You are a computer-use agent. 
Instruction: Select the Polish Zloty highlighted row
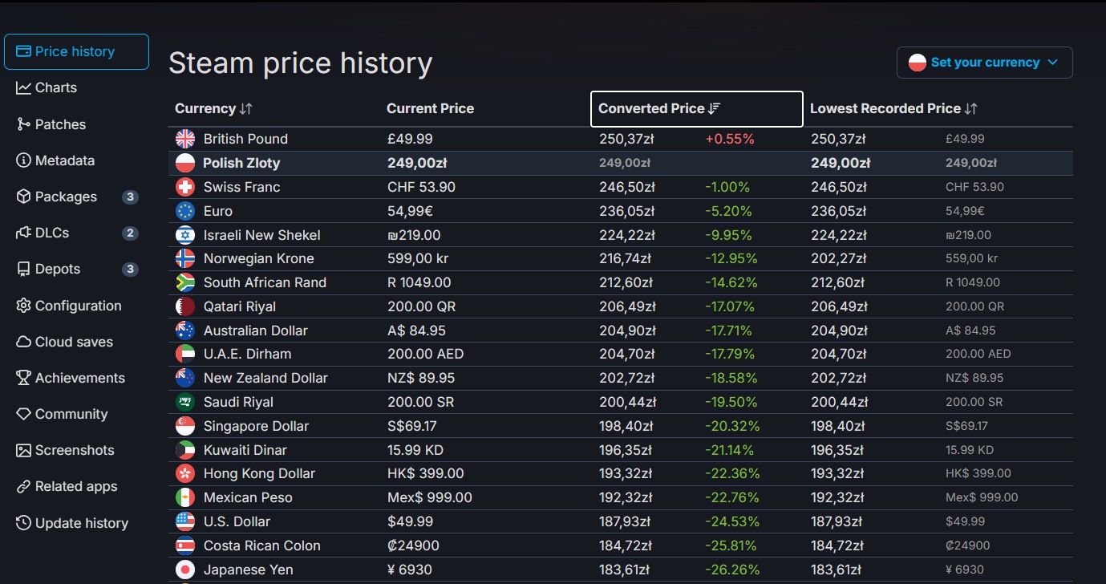coord(620,163)
